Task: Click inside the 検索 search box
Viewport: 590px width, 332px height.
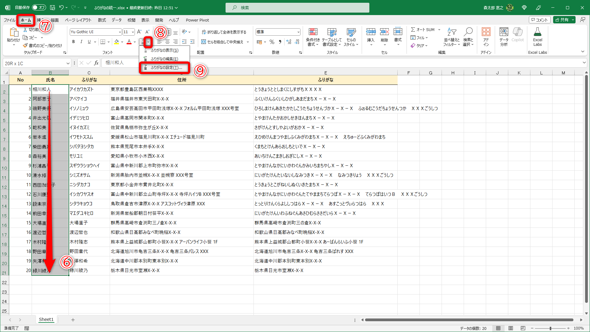Action: click(x=297, y=7)
